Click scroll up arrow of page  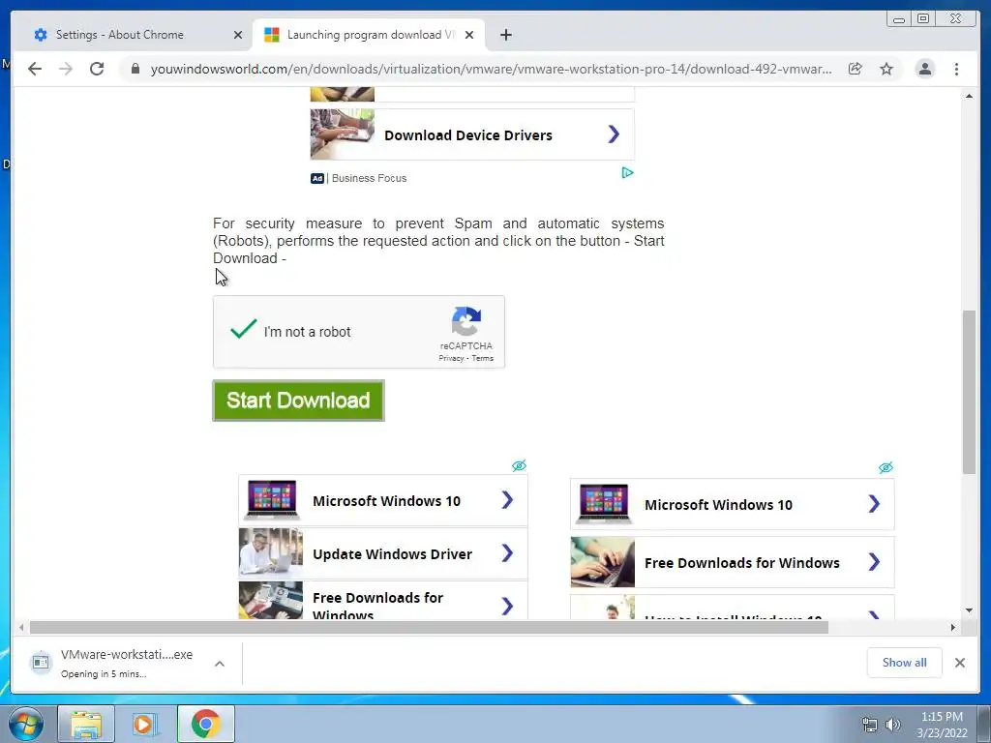coord(969,96)
